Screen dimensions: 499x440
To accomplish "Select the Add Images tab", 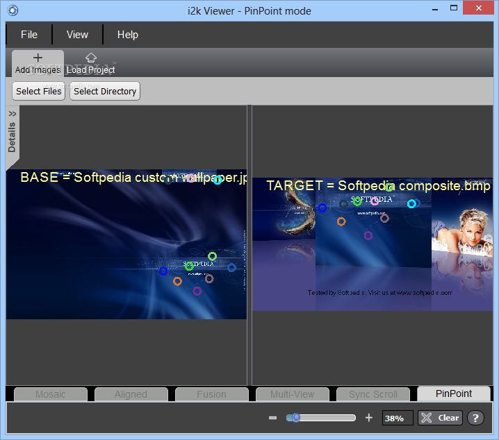I will coord(38,64).
